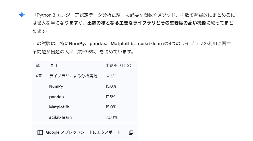This screenshot has height=141, width=253.
Task: Click the Google Sheets table icon
Action: point(40,132)
